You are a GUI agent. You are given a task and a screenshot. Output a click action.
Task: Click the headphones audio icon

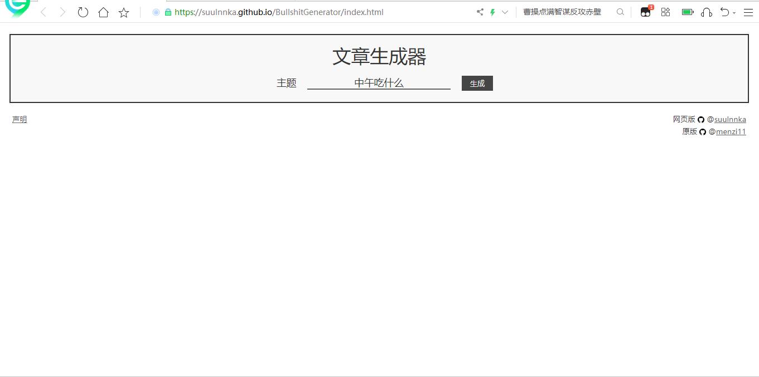coord(706,12)
